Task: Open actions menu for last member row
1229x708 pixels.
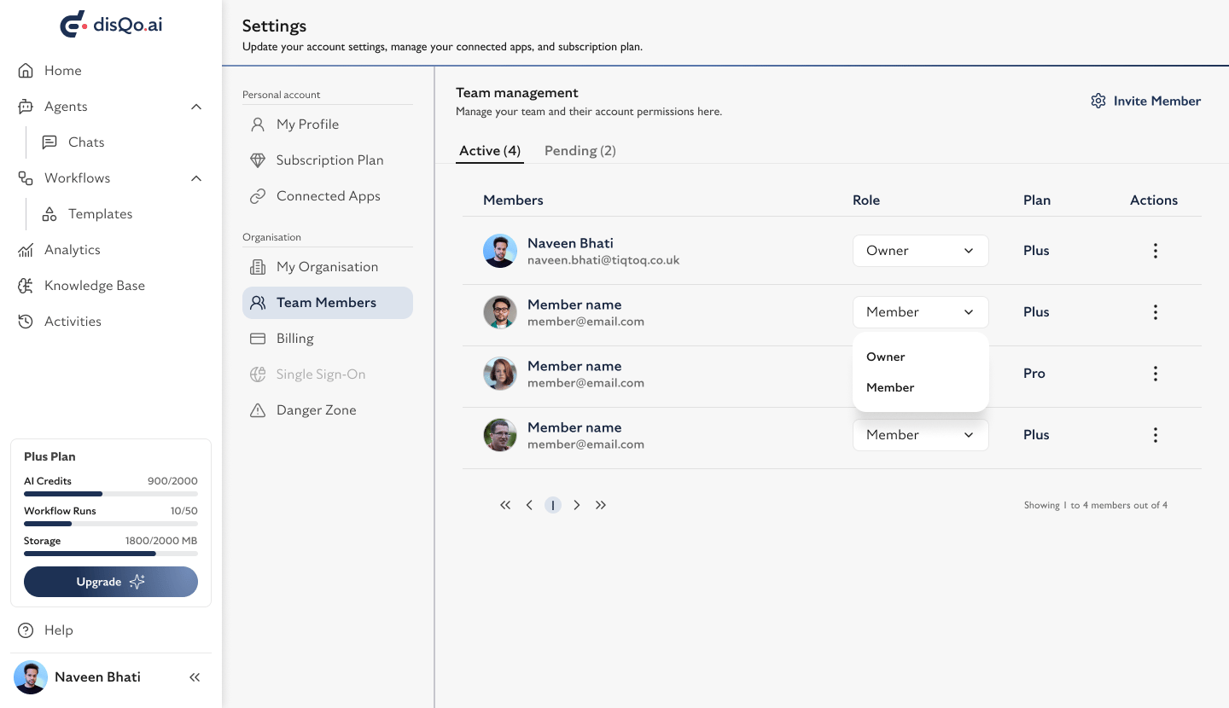Action: pos(1156,435)
